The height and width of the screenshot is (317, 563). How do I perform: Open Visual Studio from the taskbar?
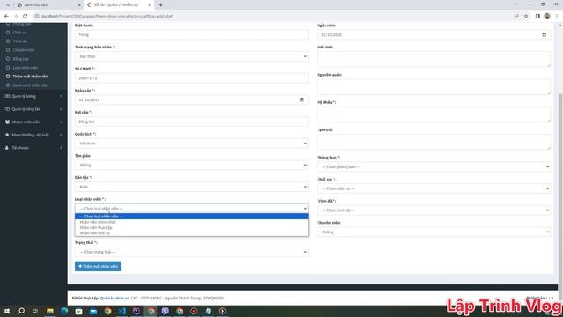click(x=136, y=311)
